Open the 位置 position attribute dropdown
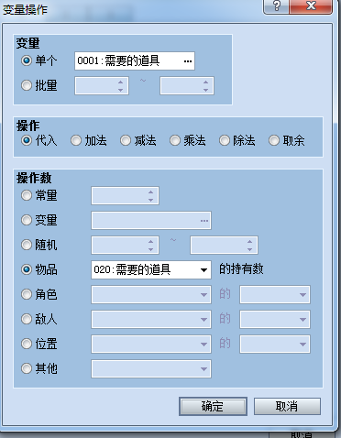Screen dimensions: 341x438 click(275, 344)
